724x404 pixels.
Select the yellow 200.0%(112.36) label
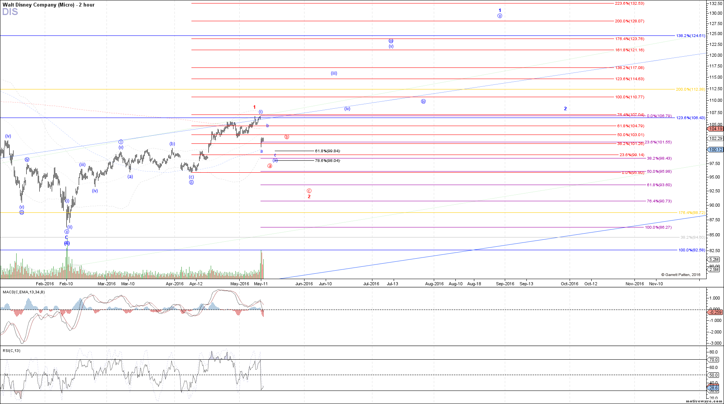pos(690,89)
